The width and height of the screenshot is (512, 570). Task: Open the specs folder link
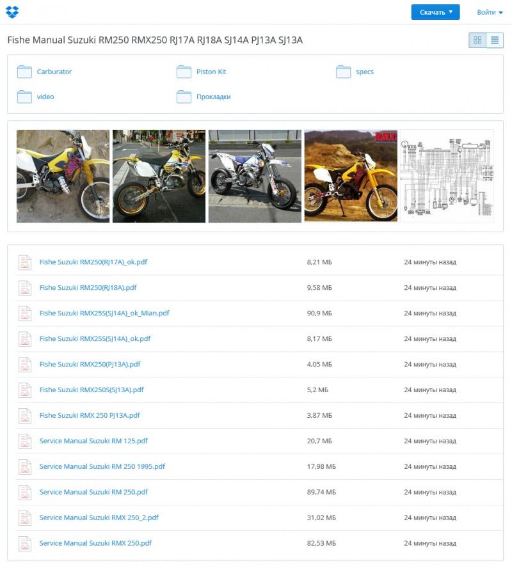tap(365, 72)
